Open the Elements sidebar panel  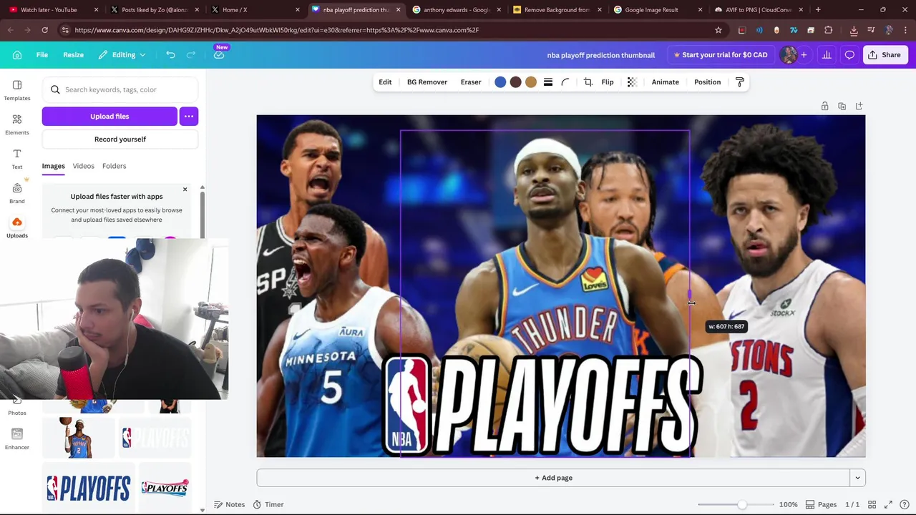(17, 124)
